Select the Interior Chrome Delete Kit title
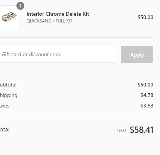 (x=58, y=14)
